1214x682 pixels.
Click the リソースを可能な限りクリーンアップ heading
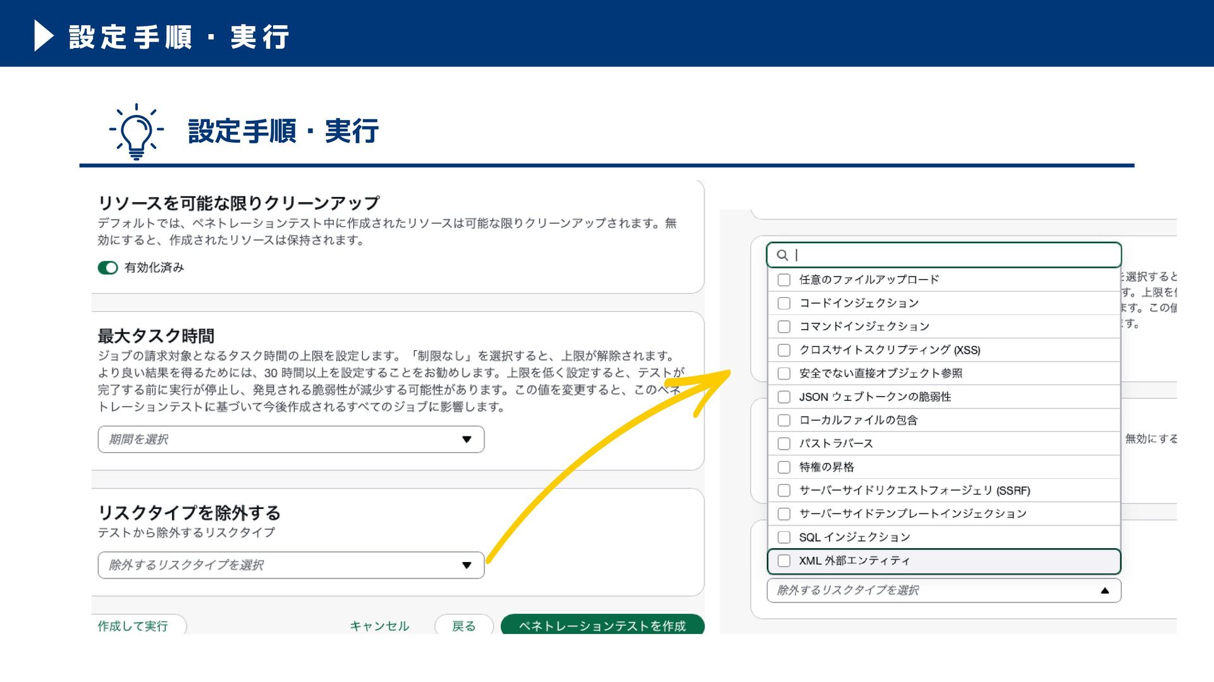[x=238, y=203]
